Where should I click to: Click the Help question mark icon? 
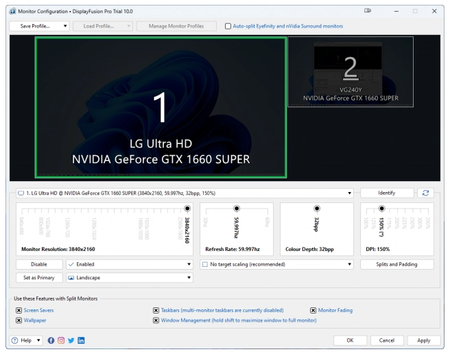[x=15, y=340]
